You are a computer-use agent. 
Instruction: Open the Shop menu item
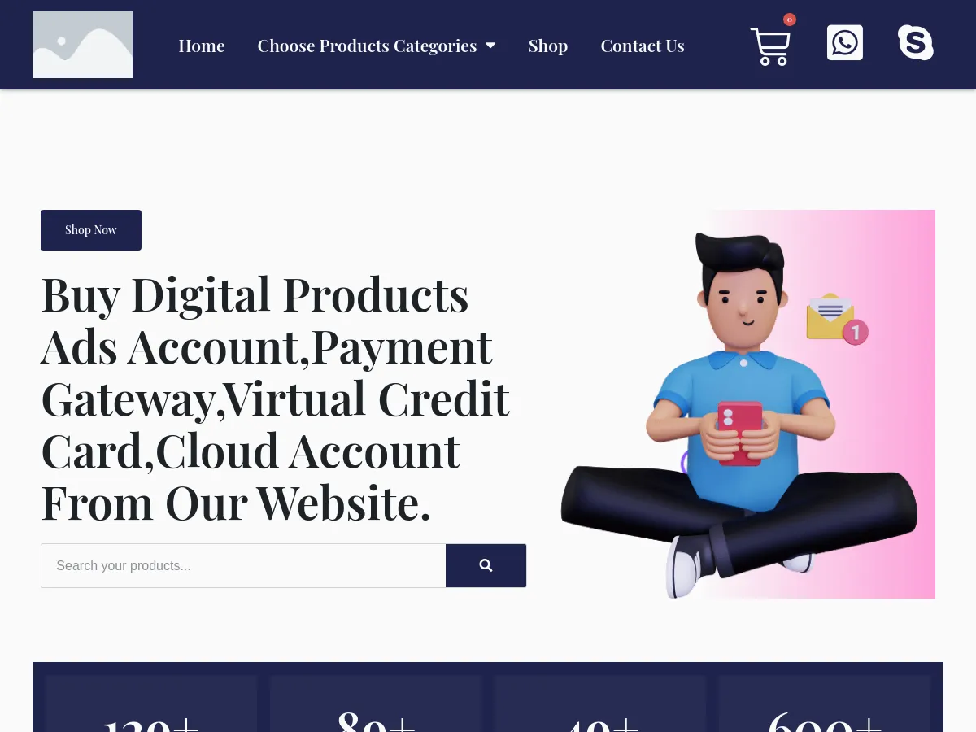point(548,46)
